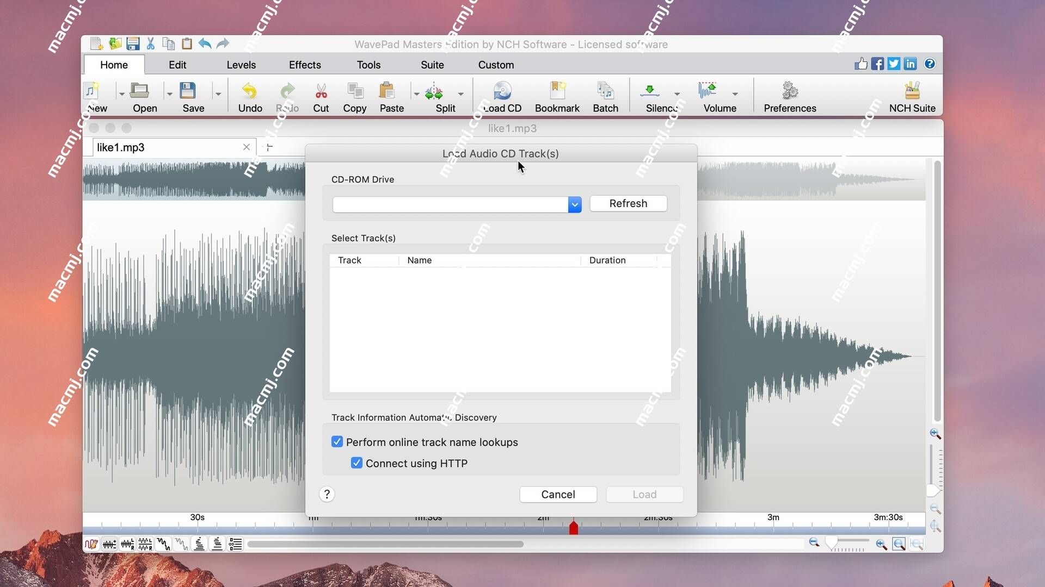The width and height of the screenshot is (1045, 587).
Task: Click the Split button in ribbon
Action: [x=445, y=97]
